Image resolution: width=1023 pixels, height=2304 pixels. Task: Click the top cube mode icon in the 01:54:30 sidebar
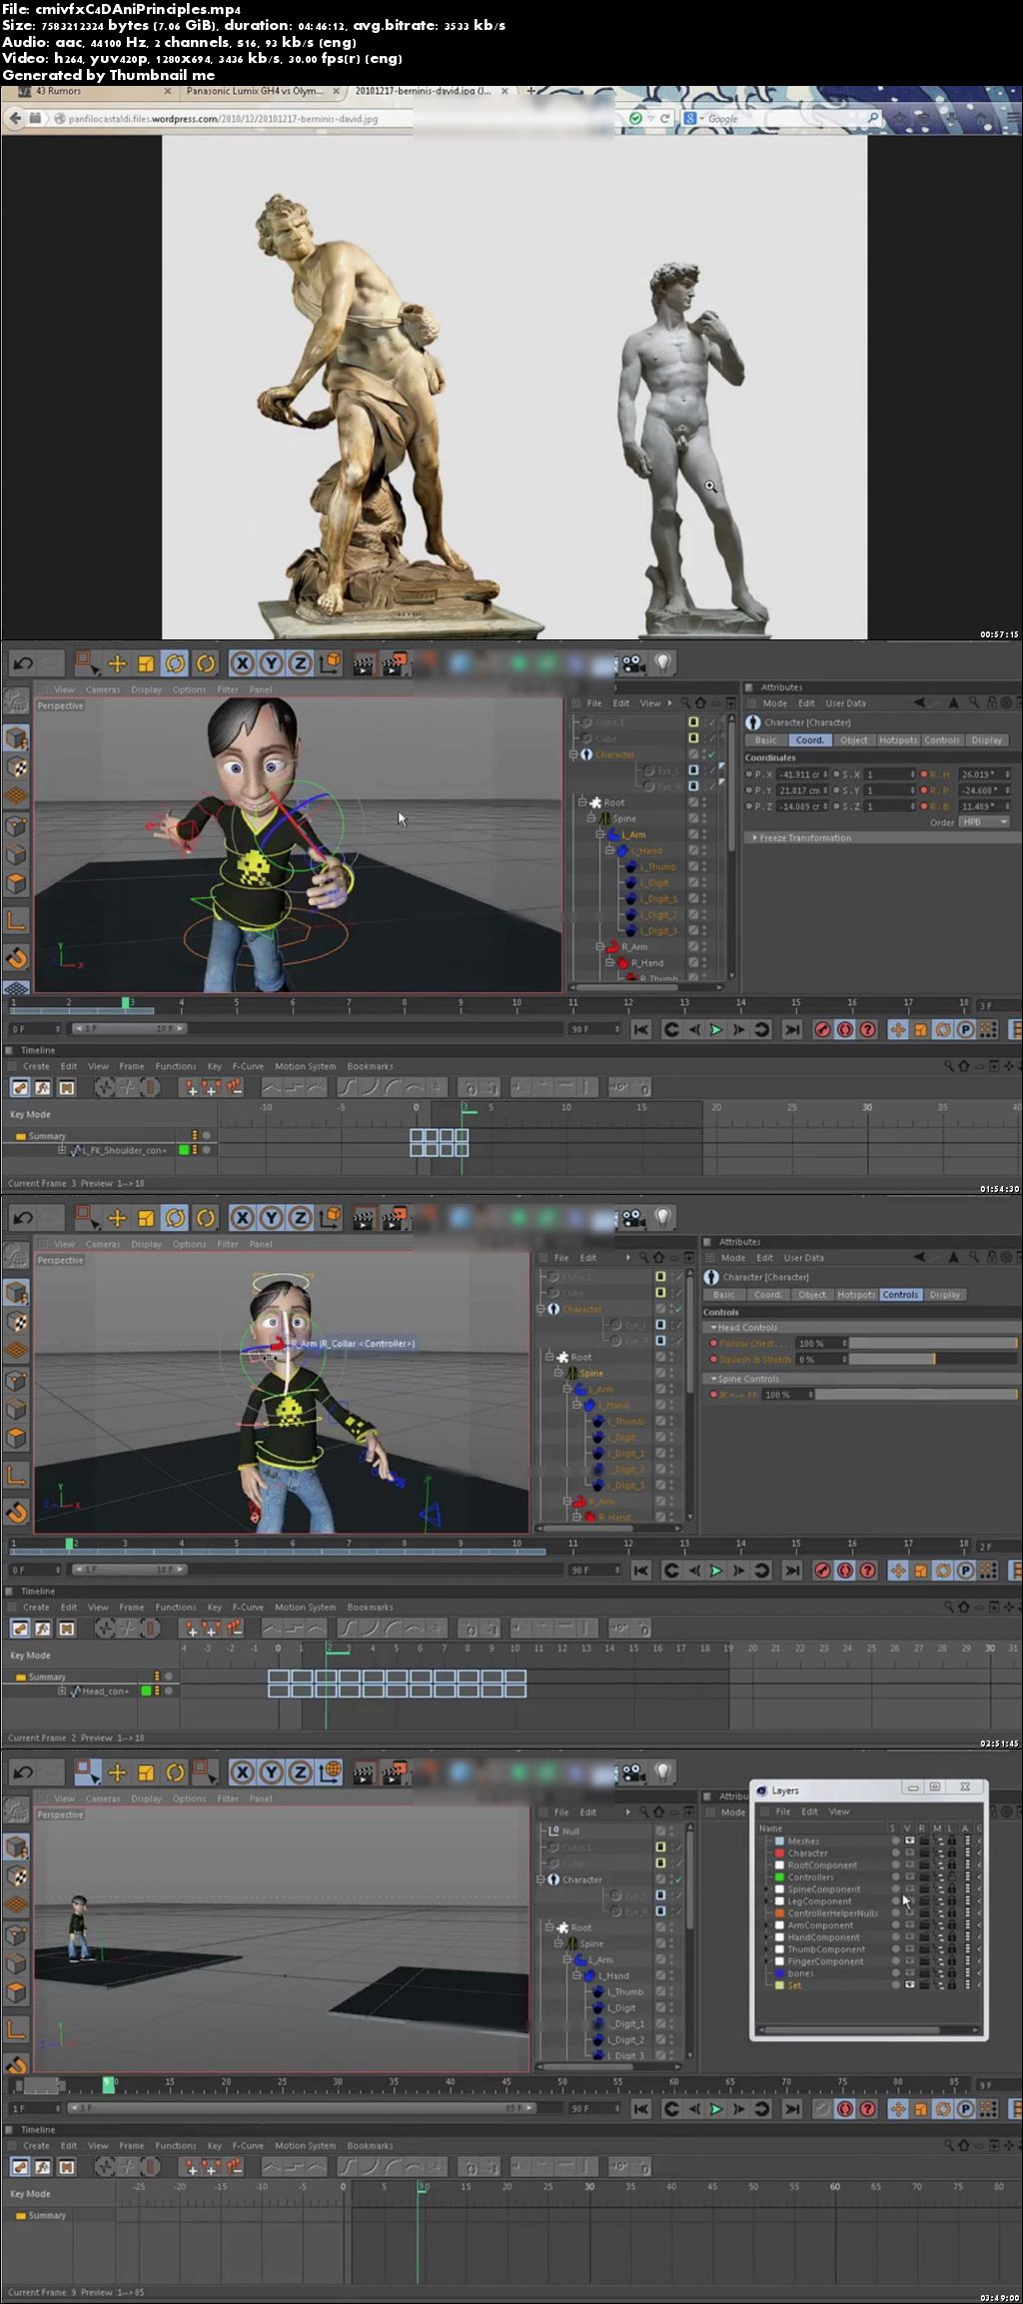16,738
